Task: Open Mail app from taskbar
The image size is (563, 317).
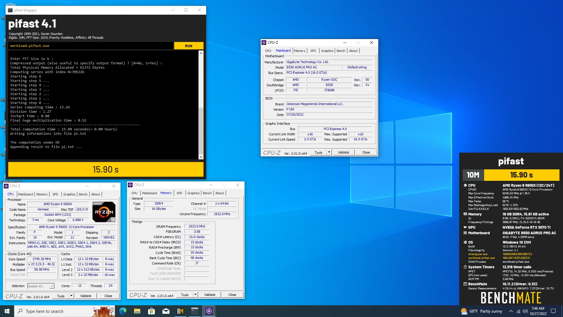Action: [x=166, y=311]
